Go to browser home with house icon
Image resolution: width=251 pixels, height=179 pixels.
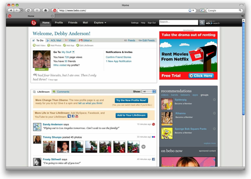(46, 10)
